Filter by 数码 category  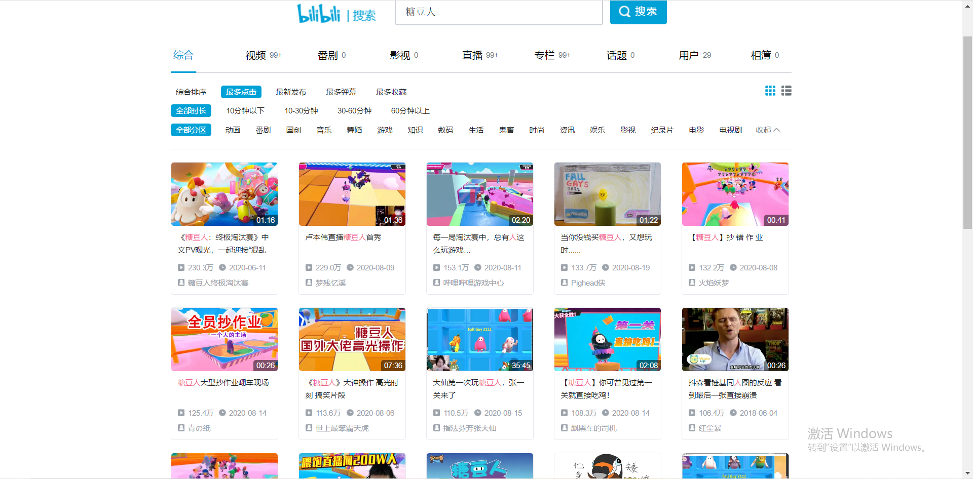click(445, 130)
